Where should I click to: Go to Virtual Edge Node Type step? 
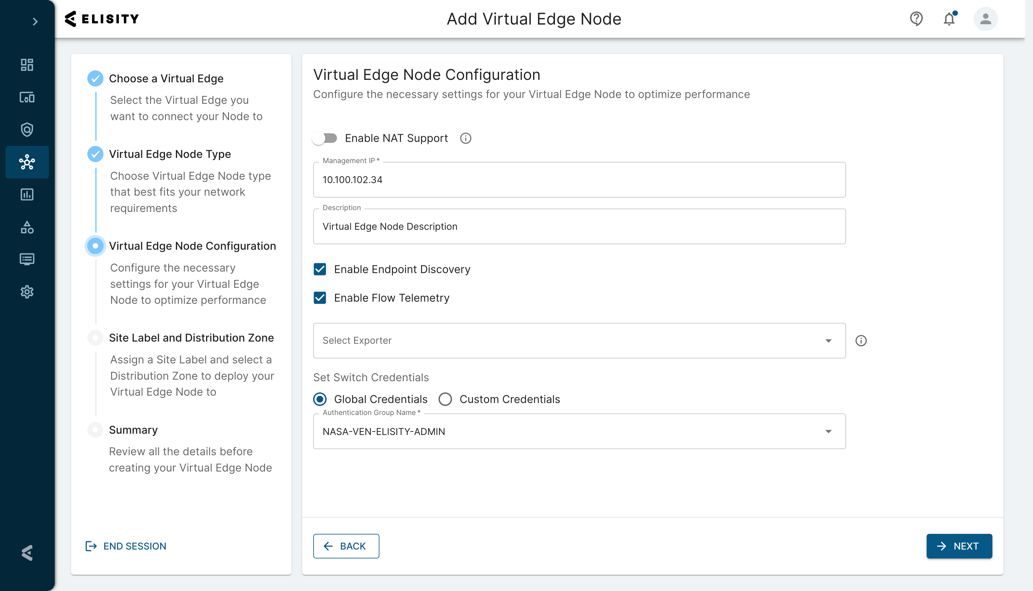[x=170, y=154]
